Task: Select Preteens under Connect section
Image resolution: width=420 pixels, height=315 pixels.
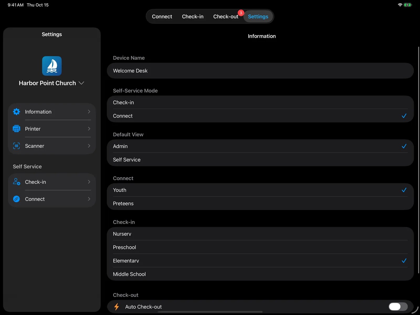Action: [x=260, y=203]
